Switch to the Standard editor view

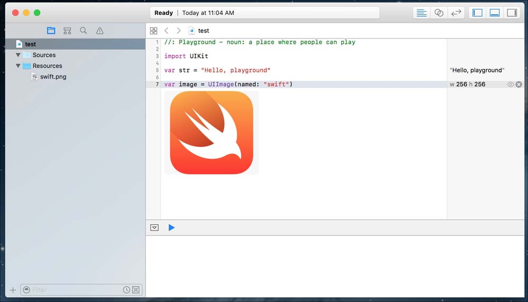click(x=421, y=13)
